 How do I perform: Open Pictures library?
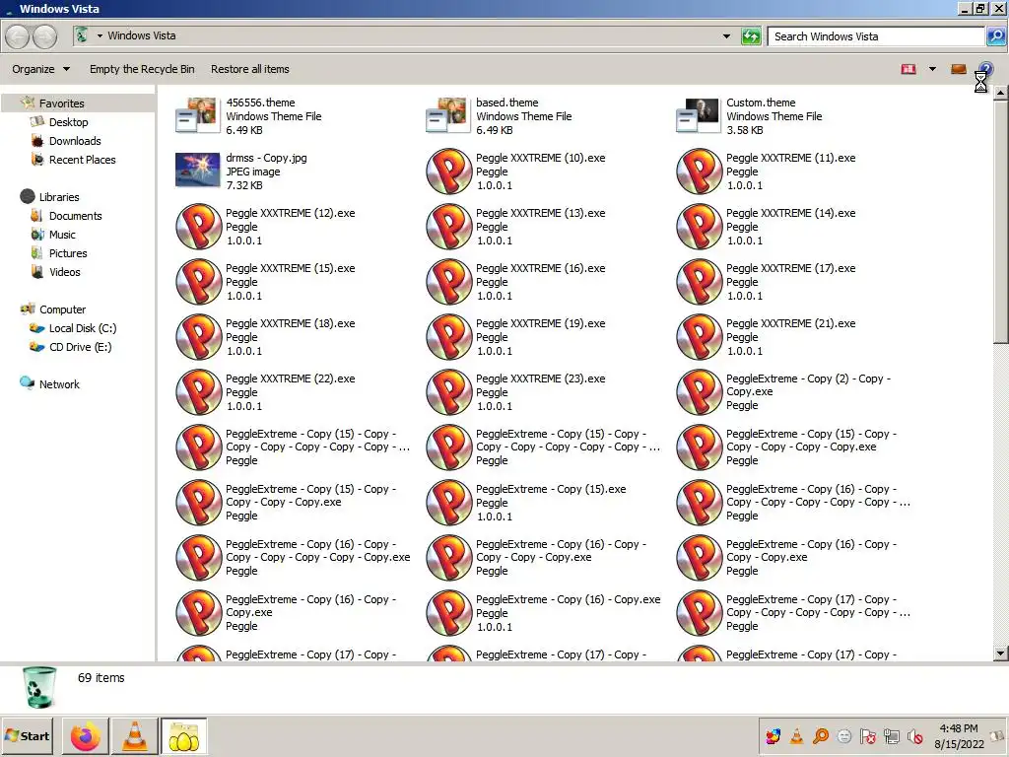coord(68,253)
